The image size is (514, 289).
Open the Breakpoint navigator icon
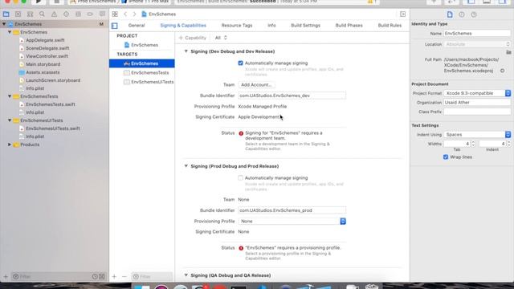click(90, 14)
